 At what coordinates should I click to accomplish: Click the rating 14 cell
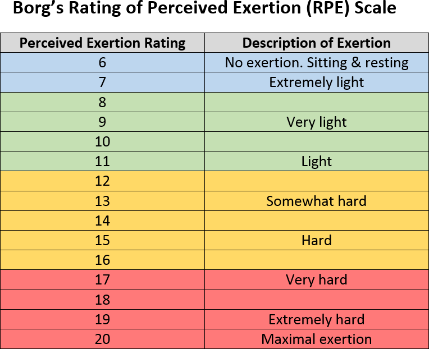point(102,221)
